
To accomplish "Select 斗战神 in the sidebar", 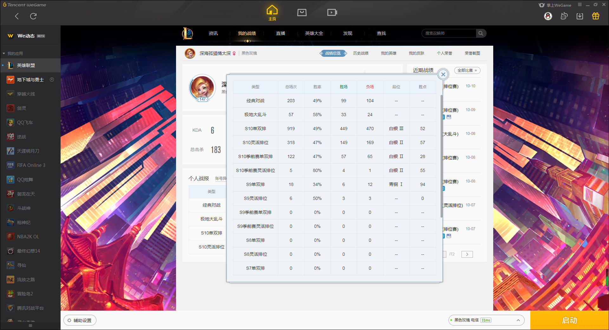I will [x=30, y=208].
